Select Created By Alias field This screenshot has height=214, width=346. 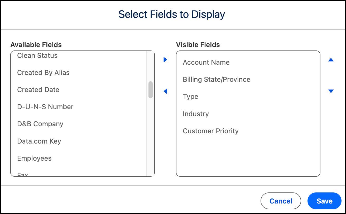pyautogui.click(x=43, y=73)
